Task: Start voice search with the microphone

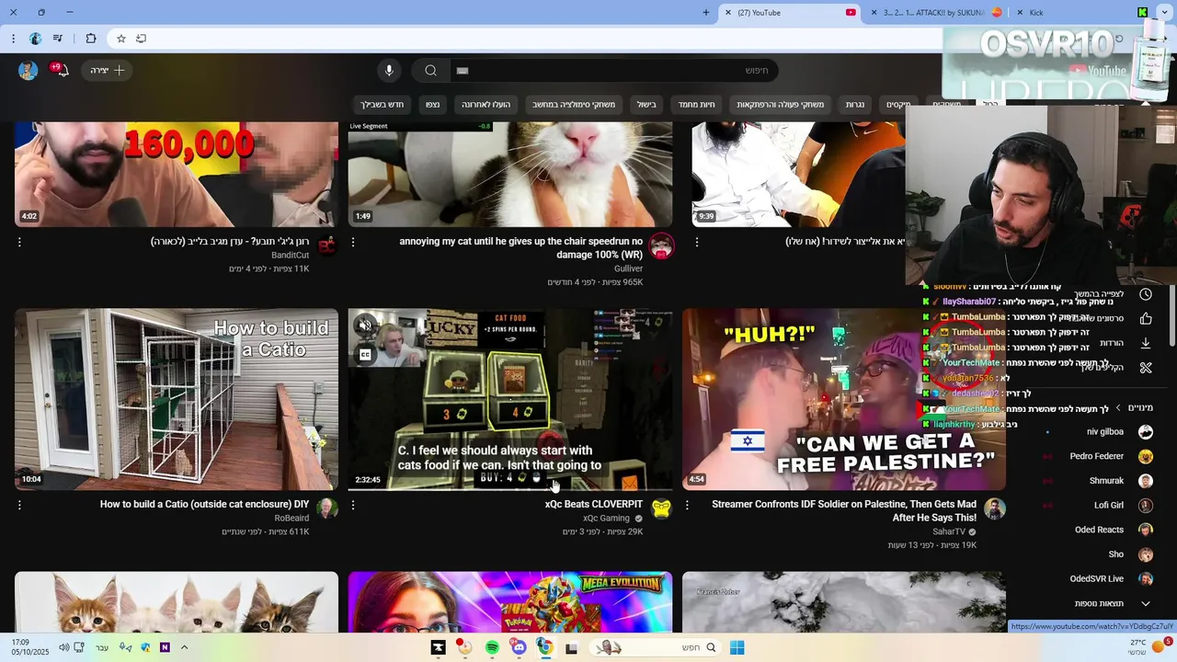Action: click(x=389, y=71)
